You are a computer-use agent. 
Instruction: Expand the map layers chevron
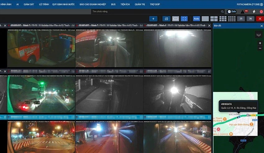point(259,35)
